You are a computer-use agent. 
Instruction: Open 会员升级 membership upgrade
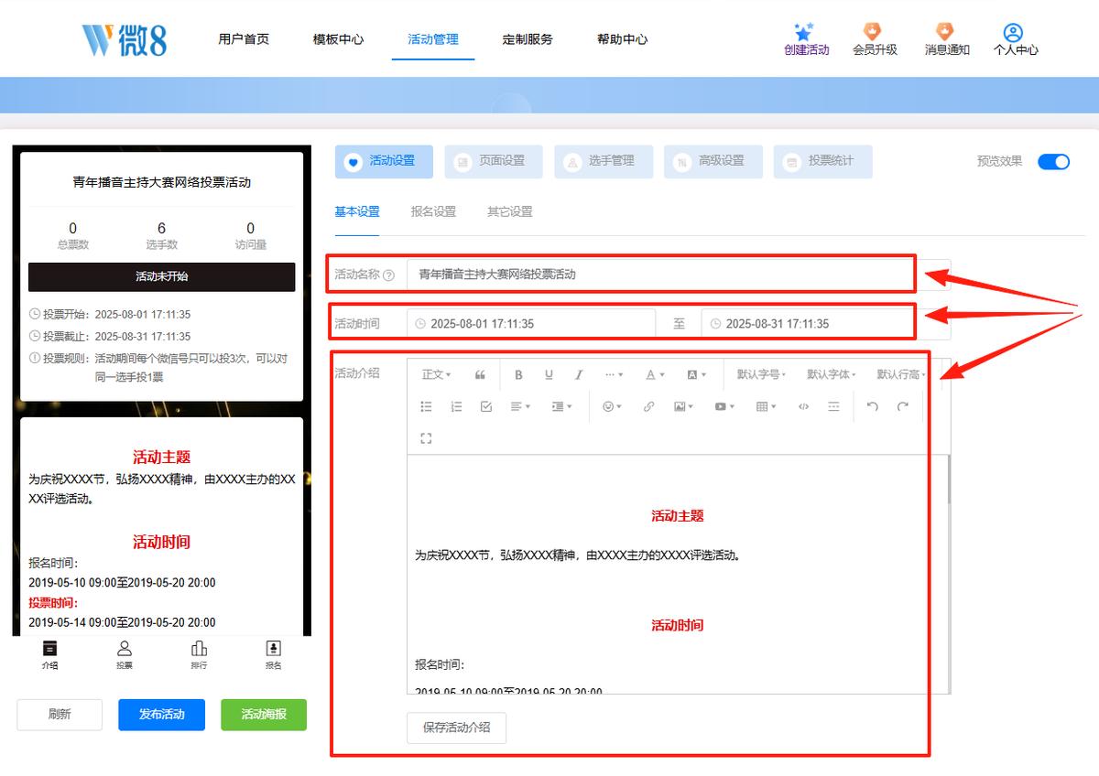pos(875,40)
